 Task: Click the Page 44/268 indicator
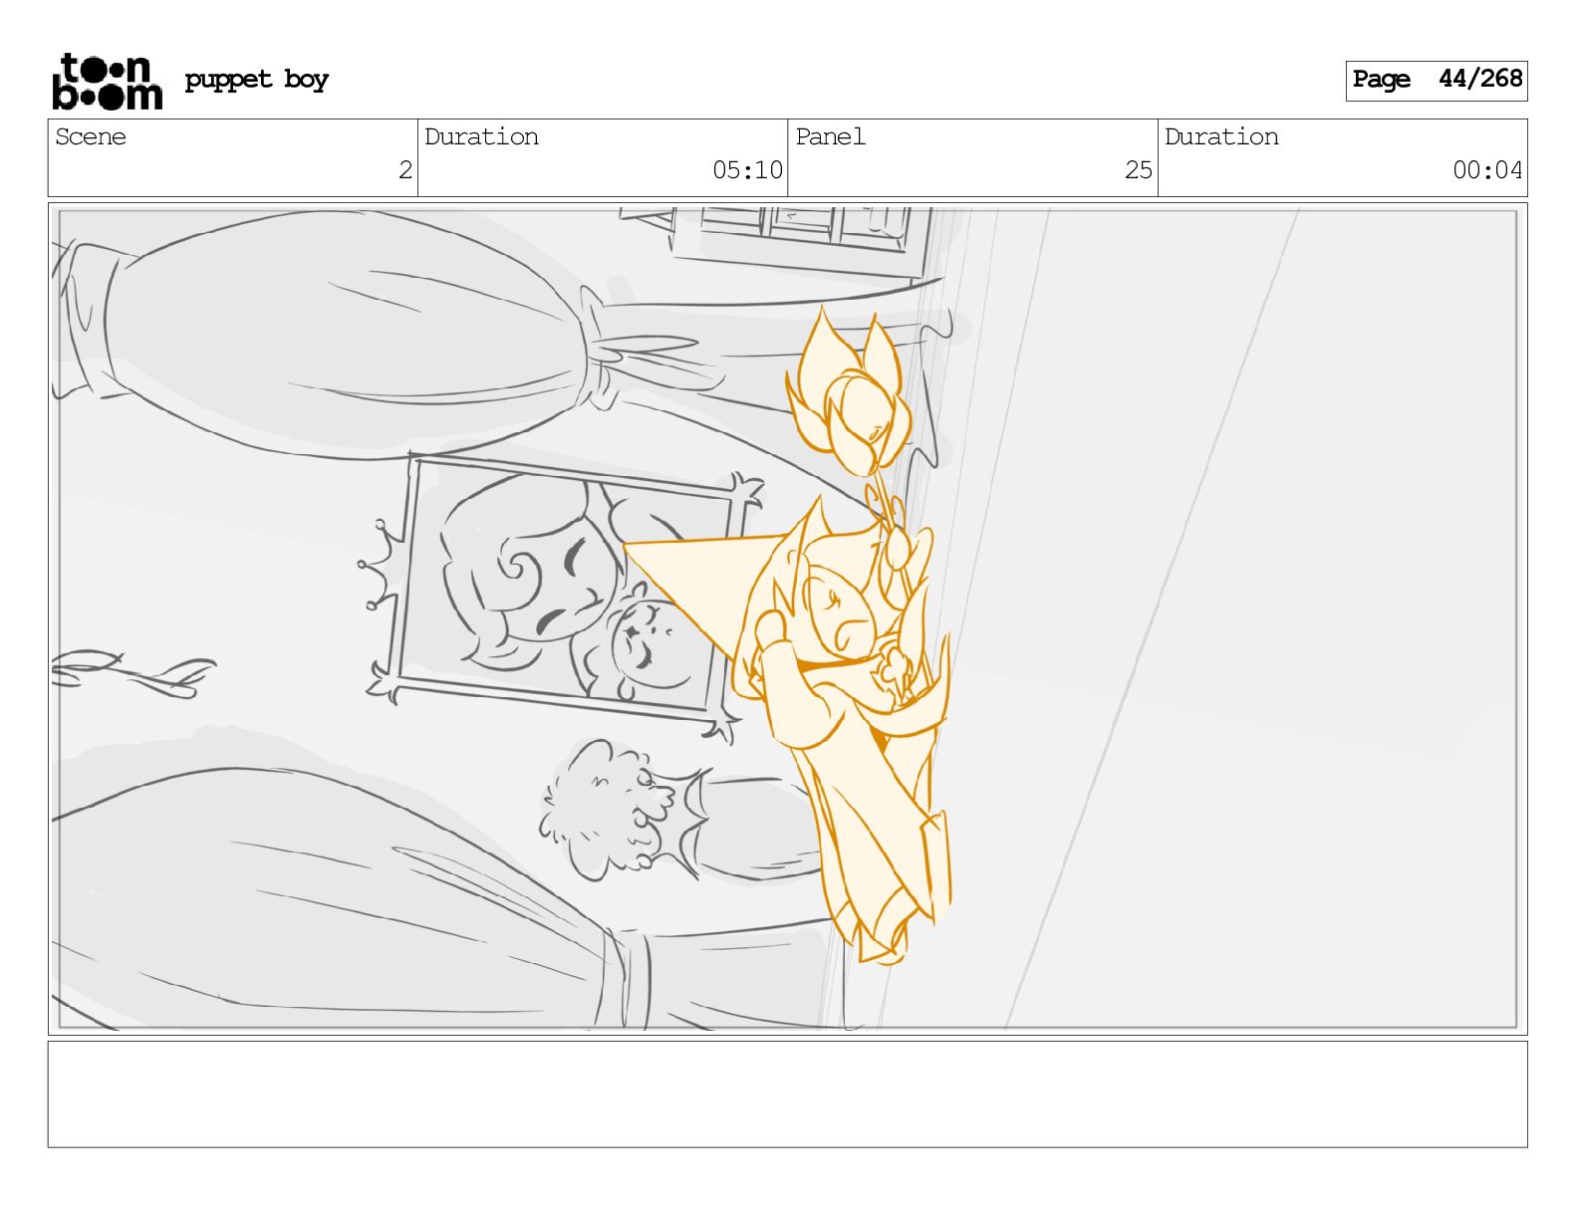click(1436, 80)
